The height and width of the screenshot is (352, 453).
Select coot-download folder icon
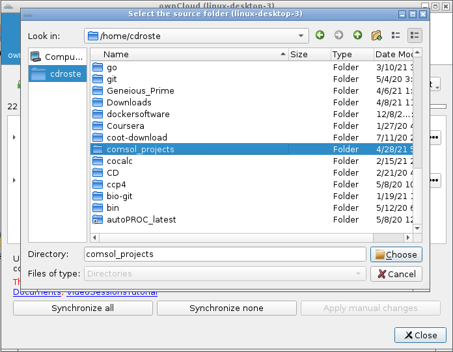coord(98,137)
